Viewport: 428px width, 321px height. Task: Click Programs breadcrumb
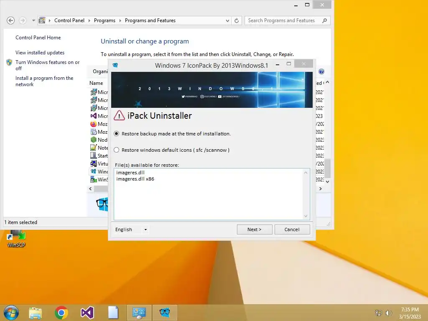[104, 20]
